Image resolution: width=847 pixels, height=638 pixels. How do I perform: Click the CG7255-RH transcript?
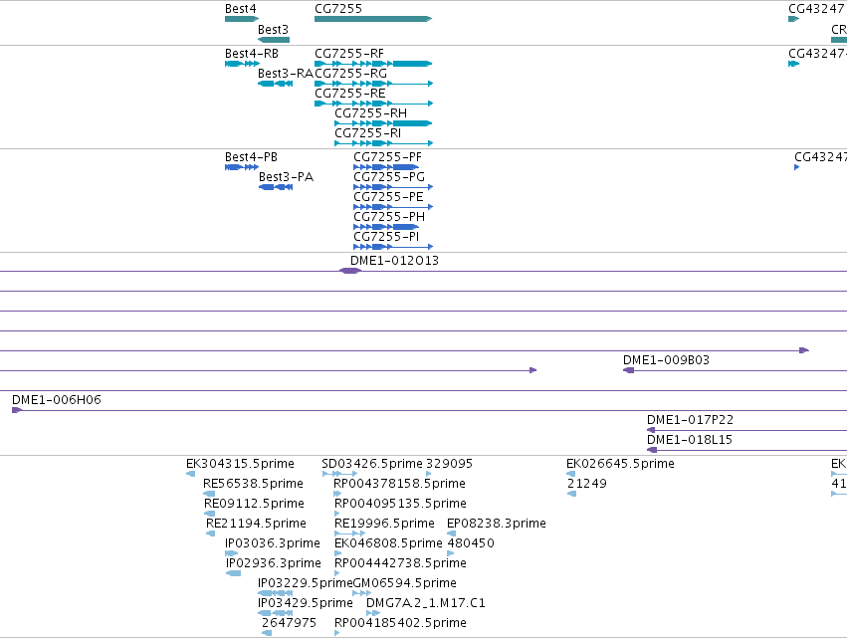pyautogui.click(x=383, y=123)
